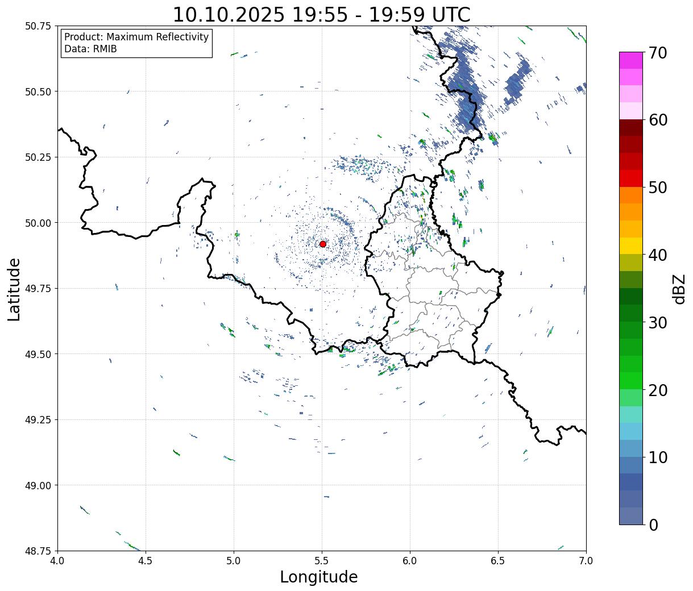This screenshot has height=591, width=693.
Task: Click the colorbar tick label '20'
Action: pos(657,390)
